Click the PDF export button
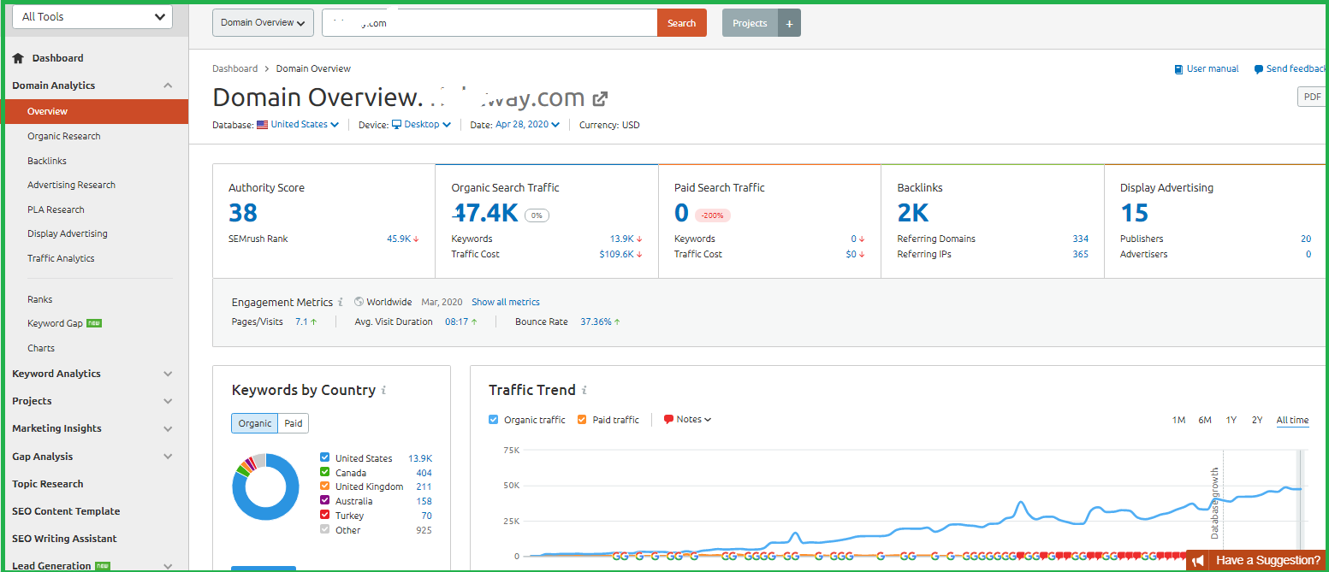 1312,97
